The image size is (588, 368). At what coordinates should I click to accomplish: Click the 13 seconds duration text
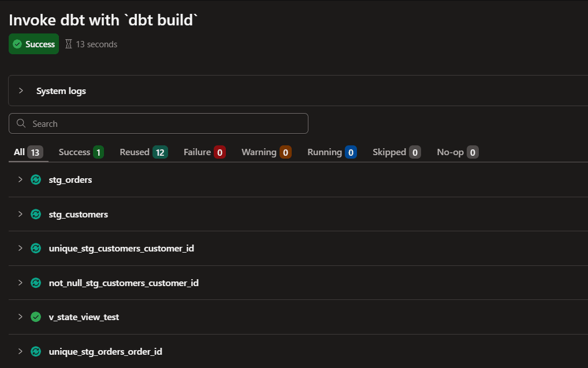pyautogui.click(x=96, y=44)
